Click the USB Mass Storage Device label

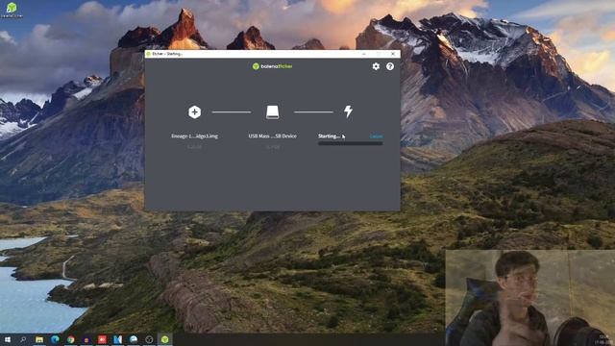click(273, 136)
